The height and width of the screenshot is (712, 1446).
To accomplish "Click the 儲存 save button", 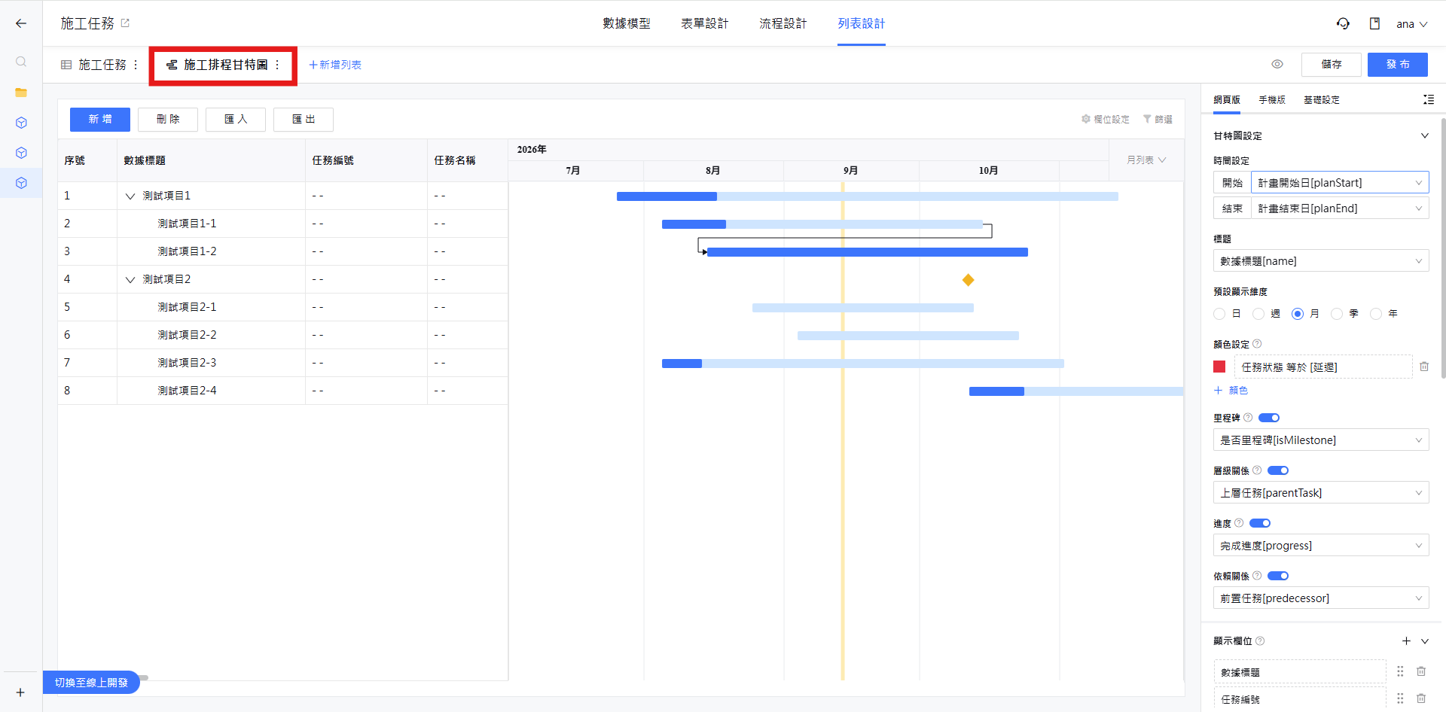I will click(1332, 64).
